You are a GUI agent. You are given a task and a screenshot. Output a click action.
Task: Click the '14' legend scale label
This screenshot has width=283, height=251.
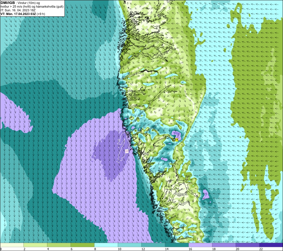point(167,249)
